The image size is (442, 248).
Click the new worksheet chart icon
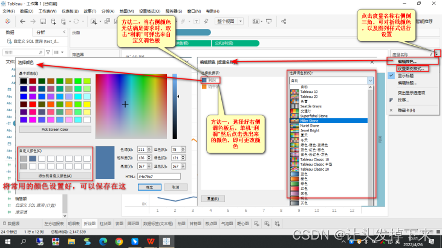point(94,21)
